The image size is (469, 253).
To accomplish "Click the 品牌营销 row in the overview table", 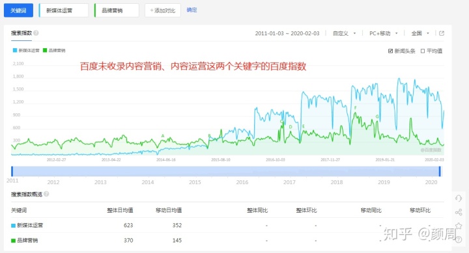I will 227,240.
